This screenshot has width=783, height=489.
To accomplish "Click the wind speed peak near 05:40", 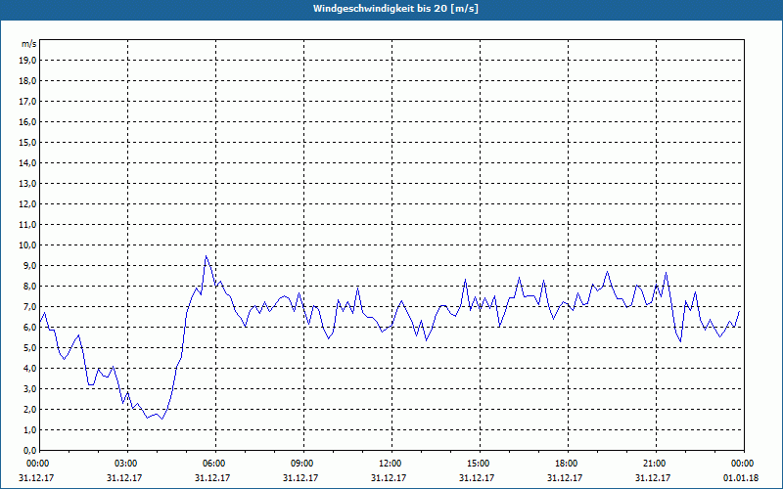I will click(x=206, y=256).
